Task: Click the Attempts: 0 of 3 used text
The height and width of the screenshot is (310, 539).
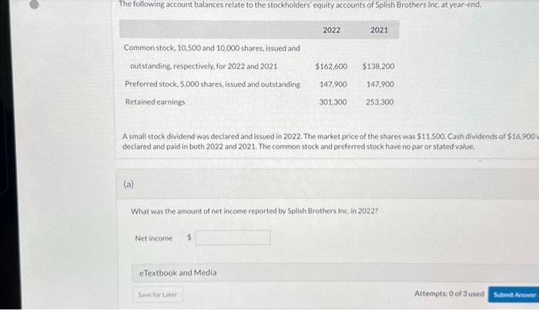Action: [449, 294]
